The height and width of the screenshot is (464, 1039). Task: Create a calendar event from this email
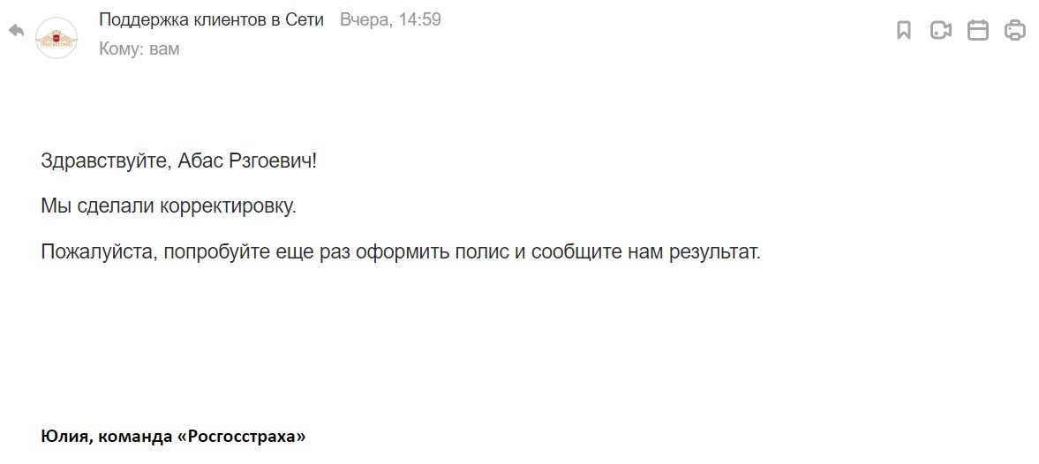click(978, 31)
